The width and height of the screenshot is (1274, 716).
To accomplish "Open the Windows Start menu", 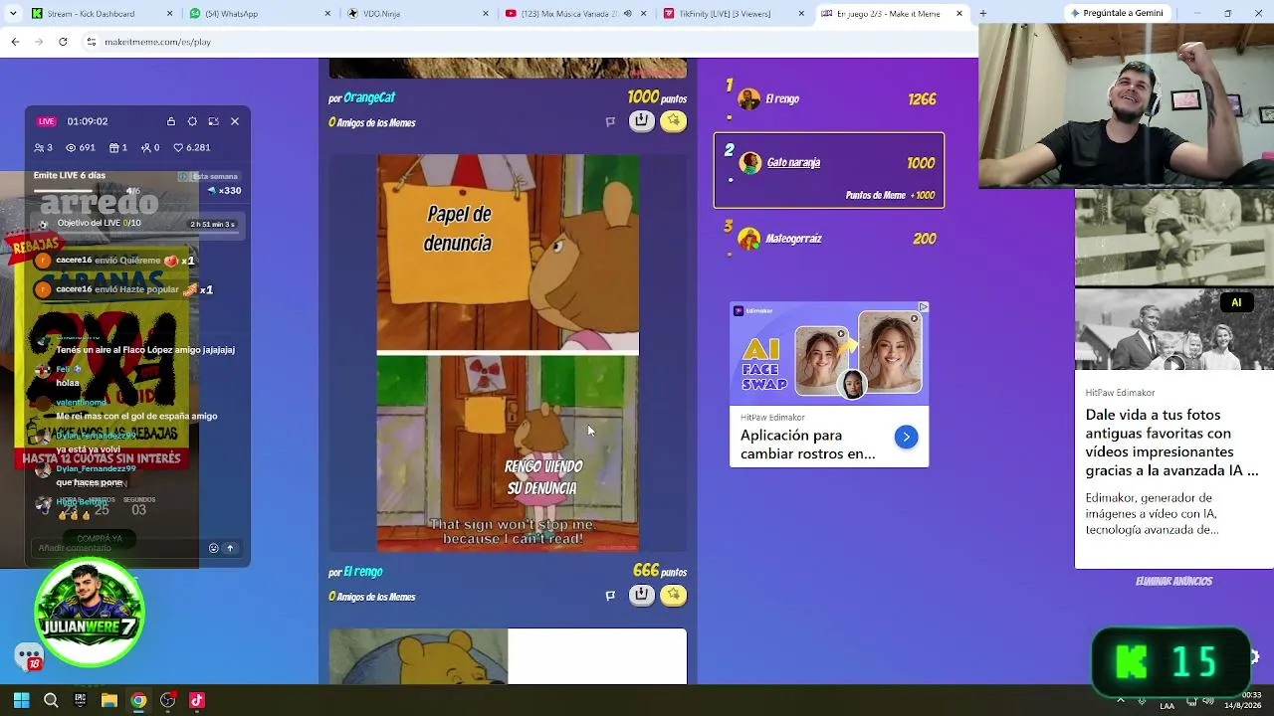I will (x=21, y=700).
